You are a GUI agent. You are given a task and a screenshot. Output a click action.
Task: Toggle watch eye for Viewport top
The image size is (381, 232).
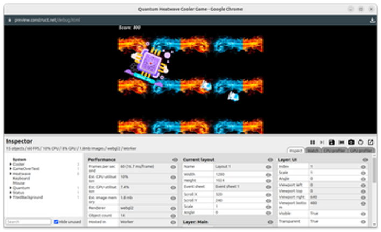coord(363,192)
